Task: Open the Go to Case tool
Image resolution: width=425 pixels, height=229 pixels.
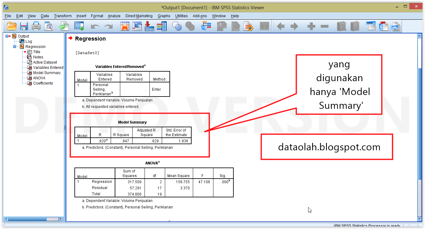Action: (137, 26)
